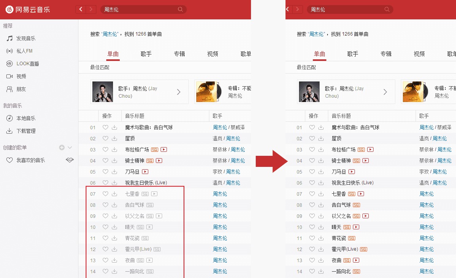Image resolution: width=456 pixels, height=278 pixels.
Task: Like 布拉格广场 in left window
Action: pos(105,149)
